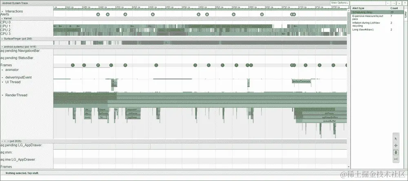Click the Android System Trace title
Image resolution: width=408 pixels, height=181 pixels.
tap(15, 3)
